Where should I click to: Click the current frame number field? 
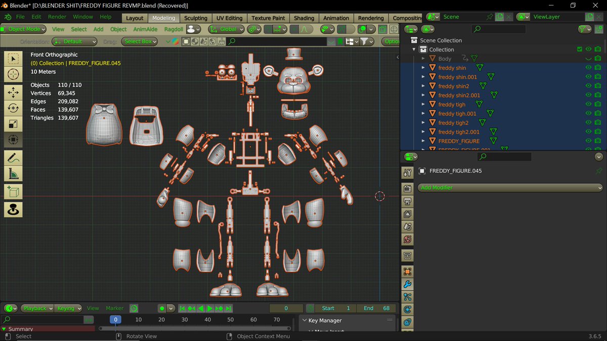(x=286, y=308)
